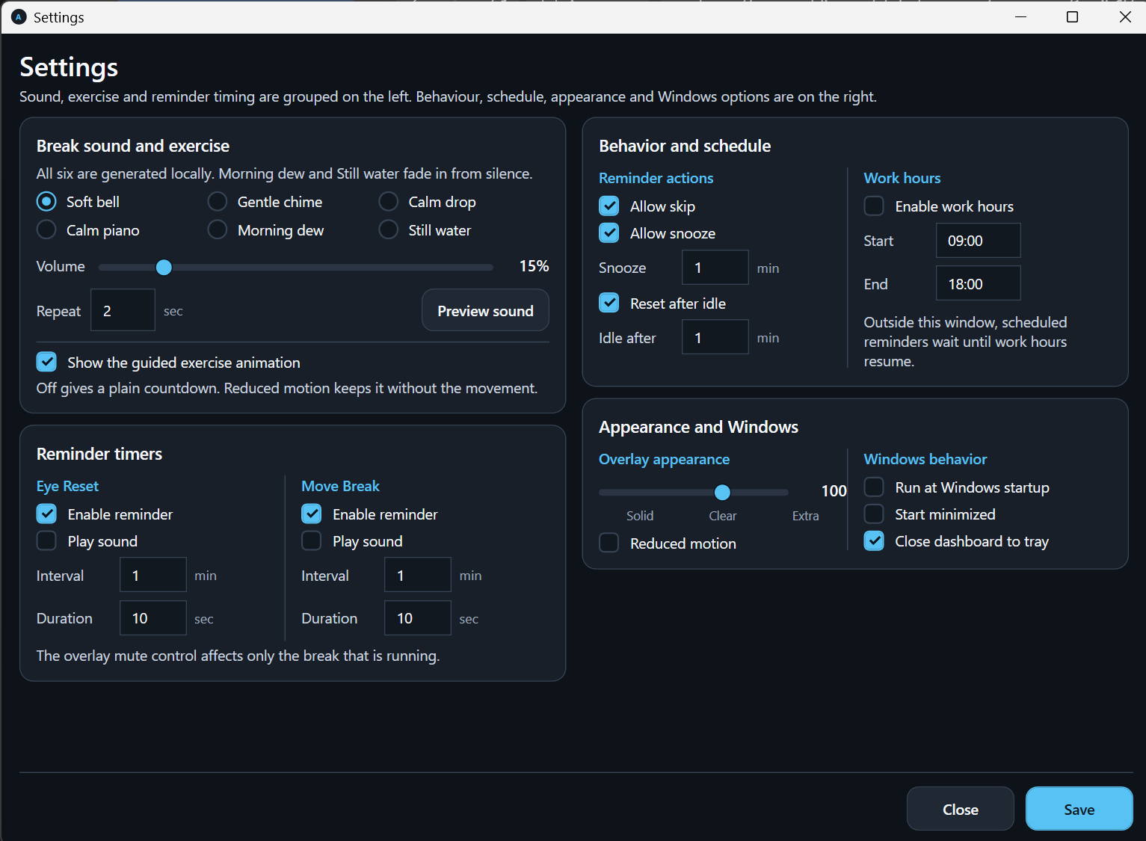Click the "Clear" overlay appearance label
Viewport: 1146px width, 841px height.
[x=723, y=516]
